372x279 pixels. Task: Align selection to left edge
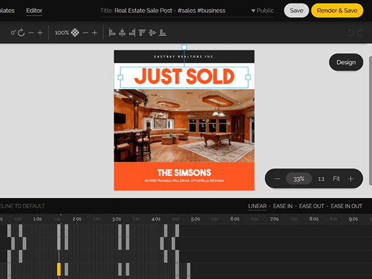(112, 33)
